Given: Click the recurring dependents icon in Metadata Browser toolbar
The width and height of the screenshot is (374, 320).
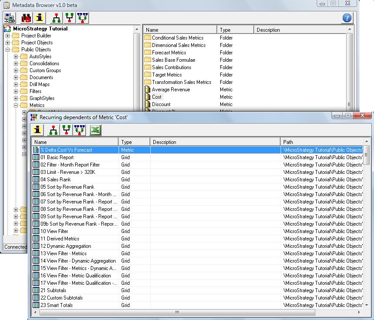Looking at the screenshot, I should click(83, 18).
